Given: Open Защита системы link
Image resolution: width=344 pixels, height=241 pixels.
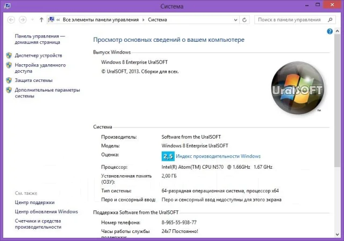Looking at the screenshot, I should click(x=33, y=80).
